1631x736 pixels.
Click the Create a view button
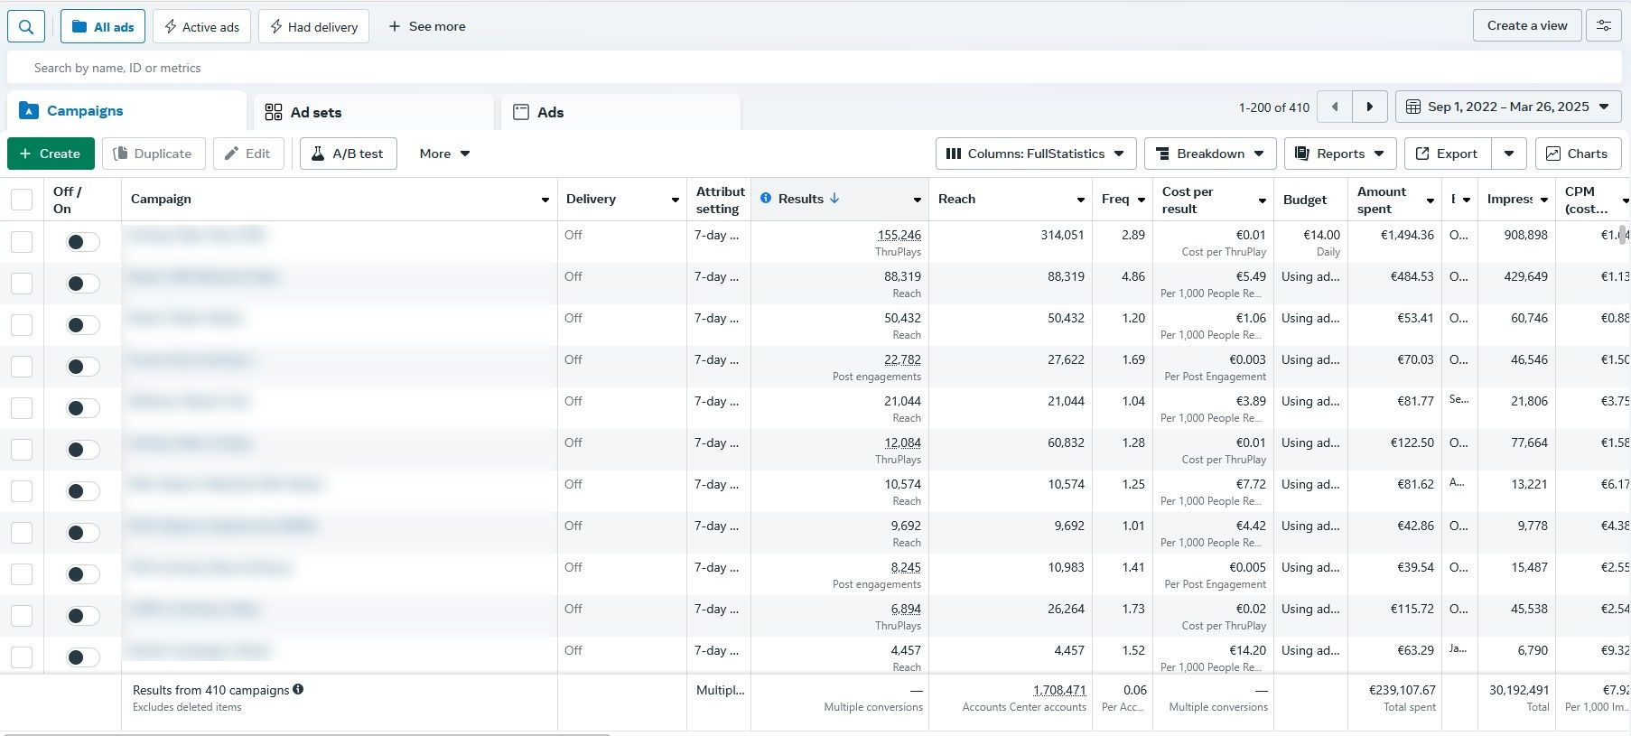click(1527, 25)
